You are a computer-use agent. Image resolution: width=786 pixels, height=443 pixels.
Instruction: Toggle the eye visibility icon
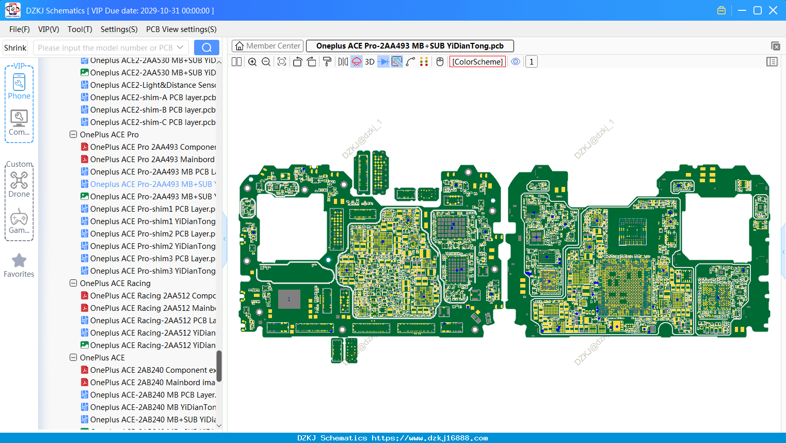click(x=516, y=62)
